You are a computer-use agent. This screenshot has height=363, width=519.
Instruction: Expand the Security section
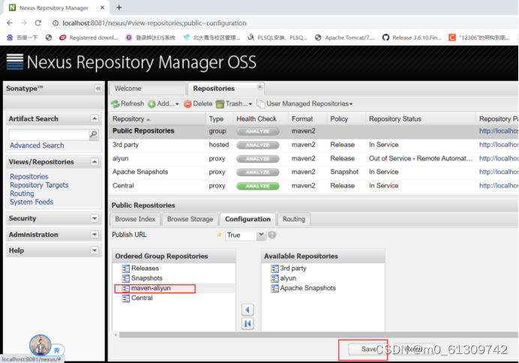pyautogui.click(x=94, y=218)
